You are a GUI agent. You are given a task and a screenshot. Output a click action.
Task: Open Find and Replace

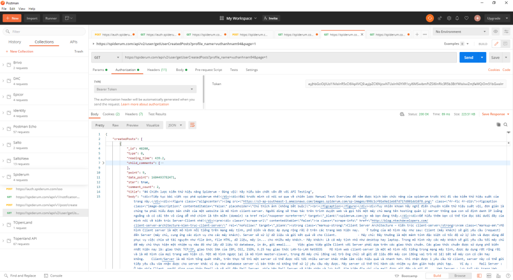click(20, 276)
